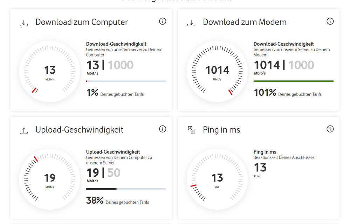Click download arrow icon beside Download zum Modem
Screen dimensions: 350x224
191,23
